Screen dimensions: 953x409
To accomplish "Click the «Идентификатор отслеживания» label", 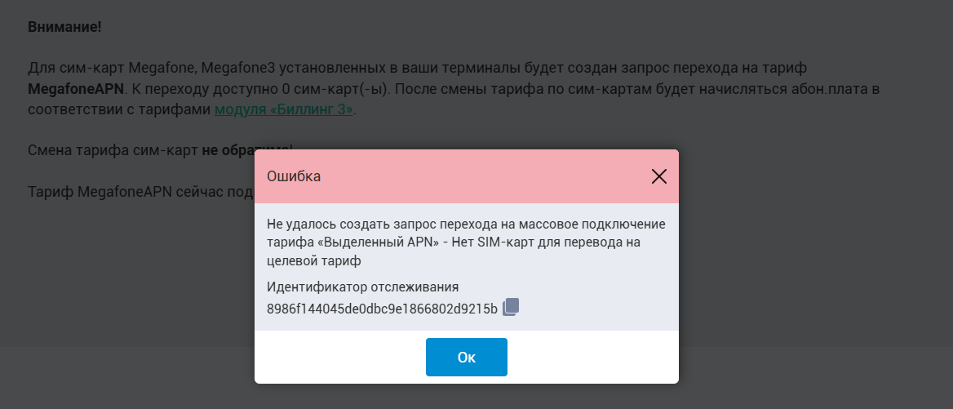I will click(x=362, y=287).
